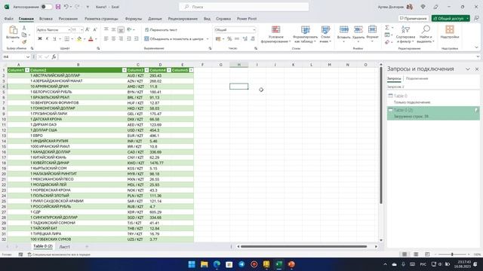Open the Column5 filter dropdown
This screenshot has width=483, height=271.
191,70
